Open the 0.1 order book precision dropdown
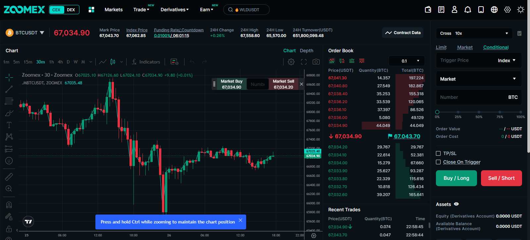The image size is (530, 240). point(407,61)
